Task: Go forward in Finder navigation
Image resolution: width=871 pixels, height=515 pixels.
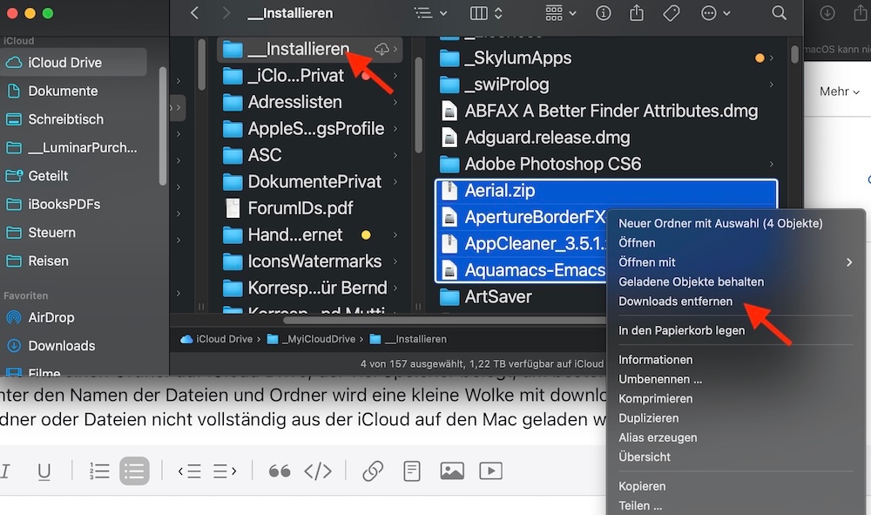Action: tap(226, 13)
